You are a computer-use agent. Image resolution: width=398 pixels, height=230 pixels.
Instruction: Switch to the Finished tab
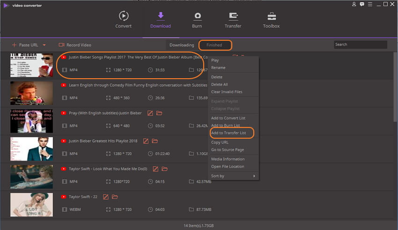[x=214, y=45]
